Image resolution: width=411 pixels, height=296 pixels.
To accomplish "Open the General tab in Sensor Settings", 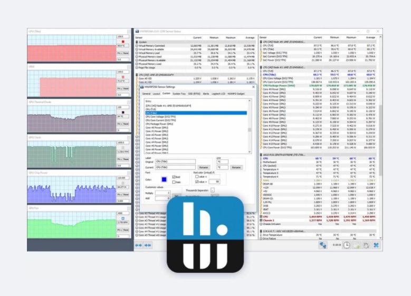I will click(146, 93).
